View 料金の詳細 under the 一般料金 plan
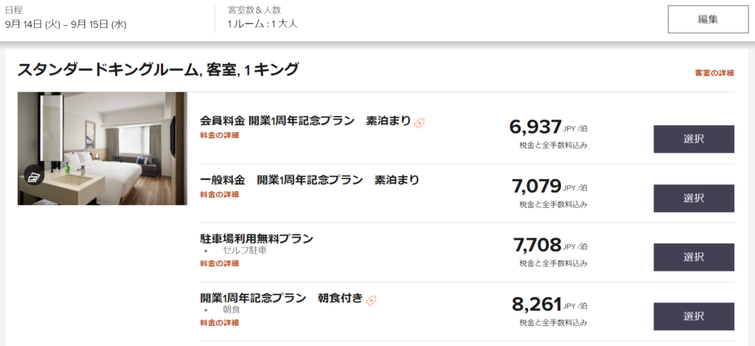 (x=219, y=194)
